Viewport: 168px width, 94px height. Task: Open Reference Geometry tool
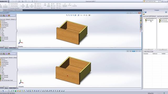coord(65,5)
